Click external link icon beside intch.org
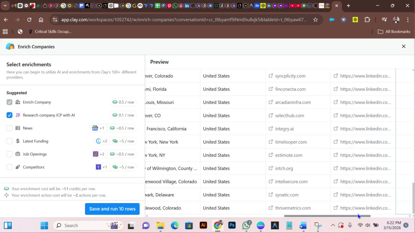This screenshot has height=233, width=415. (271, 168)
